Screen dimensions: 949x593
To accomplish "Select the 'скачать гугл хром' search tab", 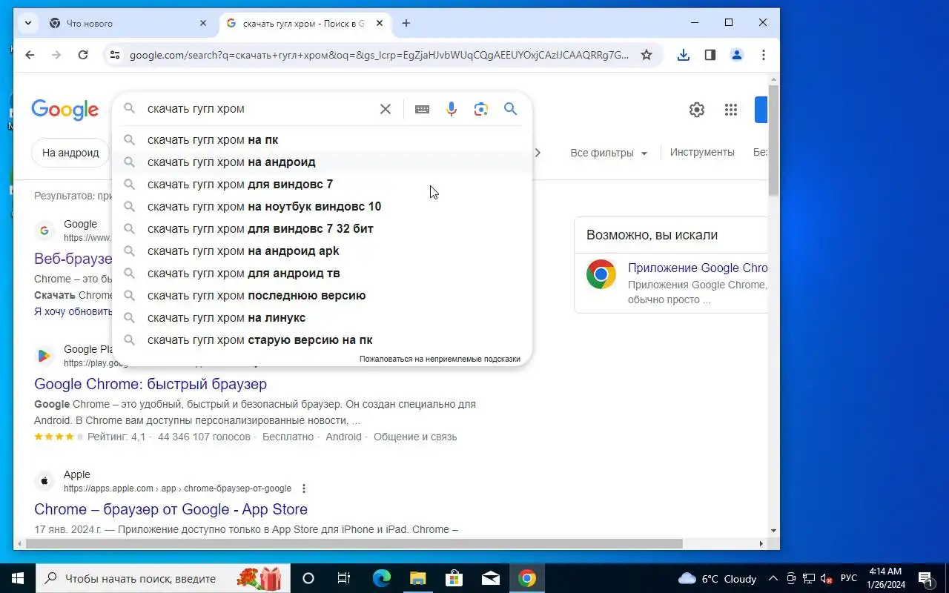I will 304,23.
